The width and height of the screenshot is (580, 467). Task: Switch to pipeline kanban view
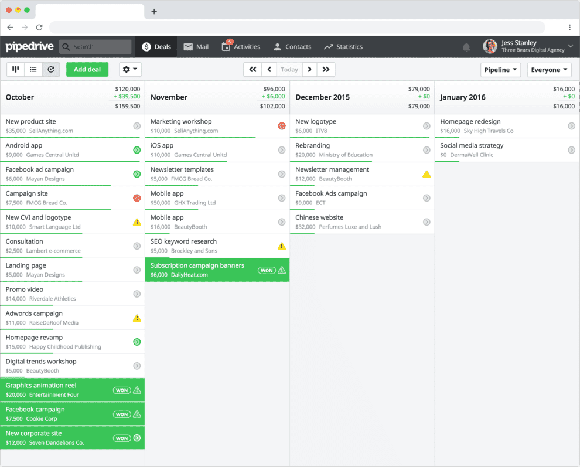(x=16, y=69)
